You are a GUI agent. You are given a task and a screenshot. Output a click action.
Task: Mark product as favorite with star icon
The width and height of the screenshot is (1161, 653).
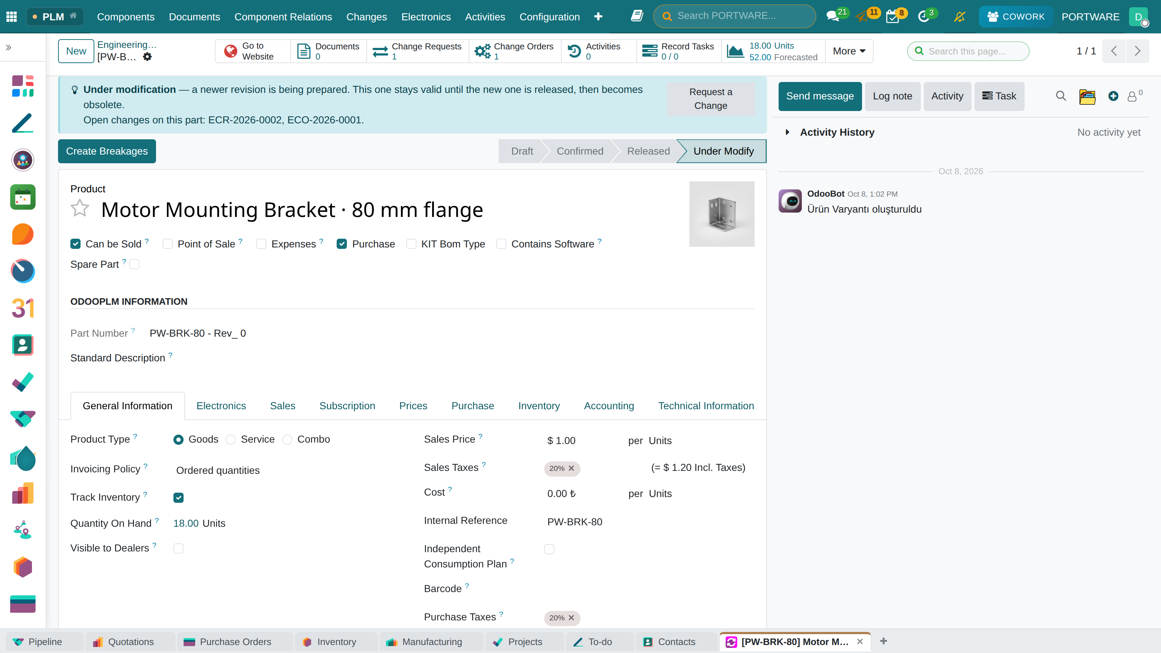coord(80,208)
